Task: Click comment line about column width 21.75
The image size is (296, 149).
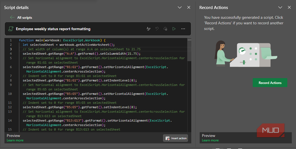Action: [x=81, y=49]
